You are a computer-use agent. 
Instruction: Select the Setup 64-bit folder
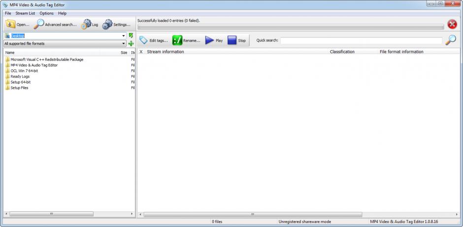pyautogui.click(x=18, y=82)
